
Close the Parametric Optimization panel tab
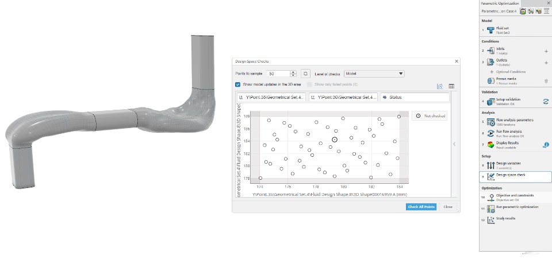(x=549, y=3)
